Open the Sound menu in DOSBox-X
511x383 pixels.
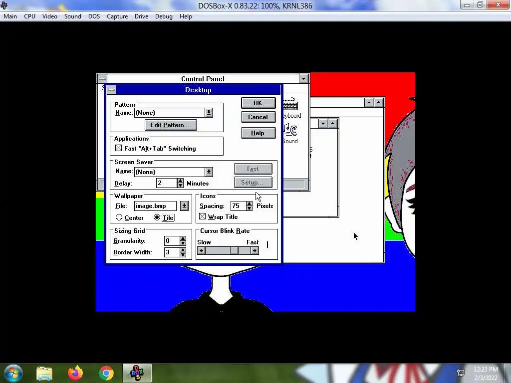[73, 16]
